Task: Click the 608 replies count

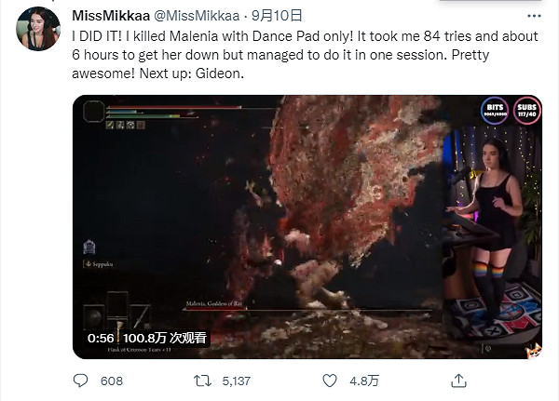Action: (x=112, y=381)
